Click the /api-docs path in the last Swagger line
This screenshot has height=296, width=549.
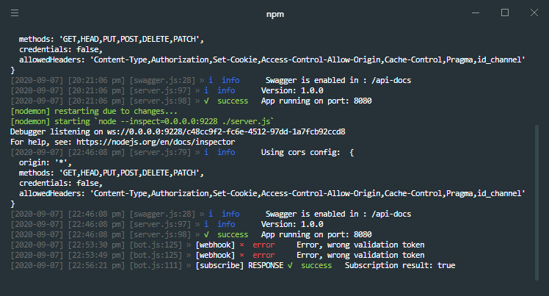391,214
